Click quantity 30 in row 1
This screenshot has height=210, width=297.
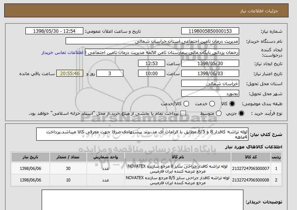coord(68,168)
